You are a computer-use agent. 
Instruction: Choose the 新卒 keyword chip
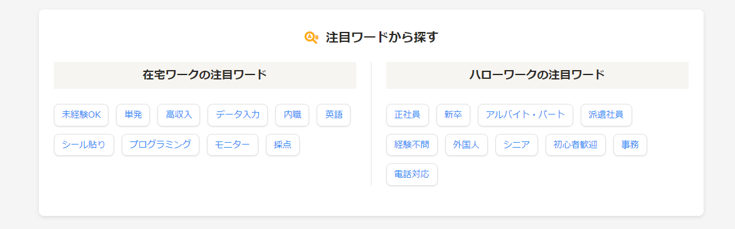click(x=453, y=115)
